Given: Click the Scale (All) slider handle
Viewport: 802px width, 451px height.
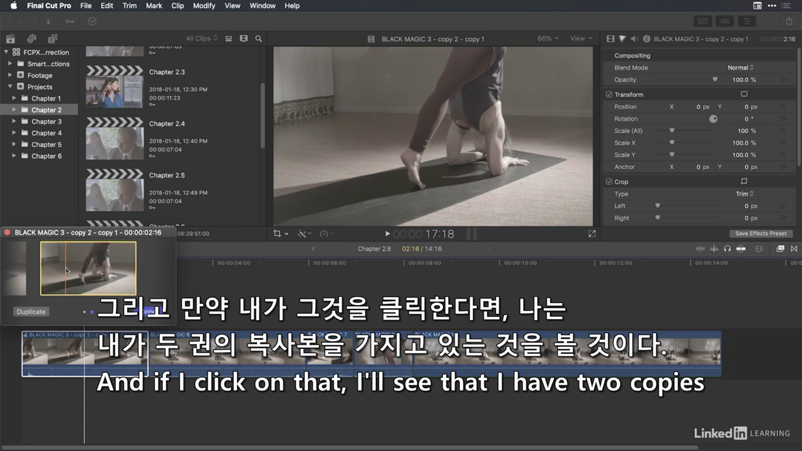Looking at the screenshot, I should 672,131.
